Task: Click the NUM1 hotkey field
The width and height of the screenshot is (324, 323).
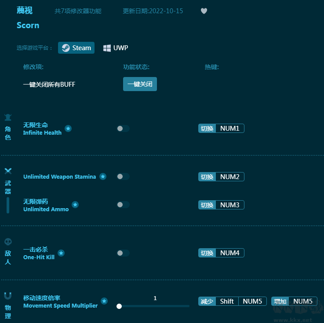Action: coord(230,128)
